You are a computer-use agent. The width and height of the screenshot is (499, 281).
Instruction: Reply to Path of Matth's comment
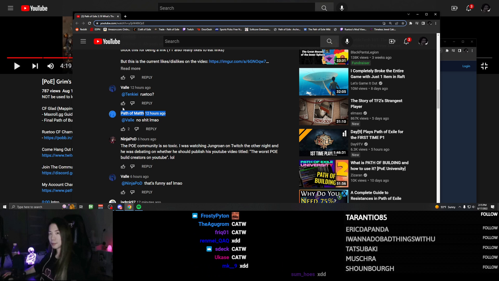click(151, 129)
